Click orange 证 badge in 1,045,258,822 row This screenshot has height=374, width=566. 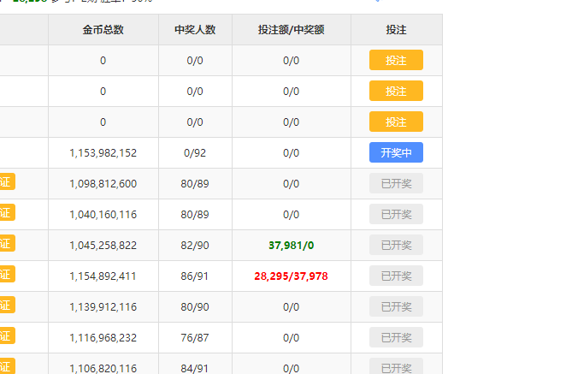coord(6,244)
